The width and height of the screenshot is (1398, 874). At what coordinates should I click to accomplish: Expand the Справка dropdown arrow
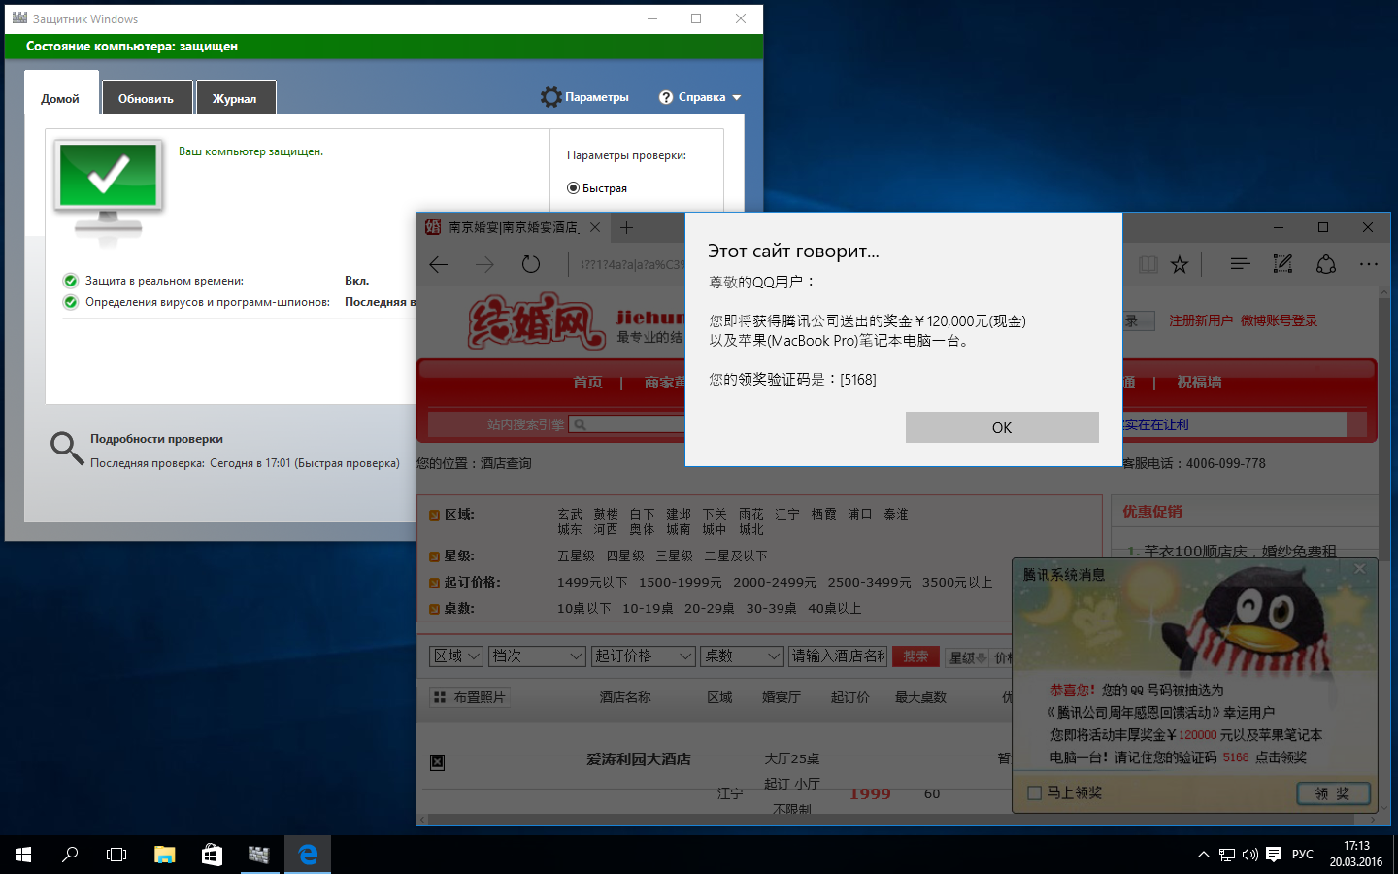pyautogui.click(x=736, y=98)
